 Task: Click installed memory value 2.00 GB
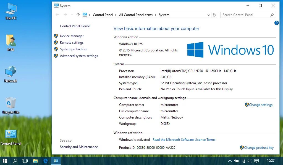pyautogui.click(x=166, y=77)
